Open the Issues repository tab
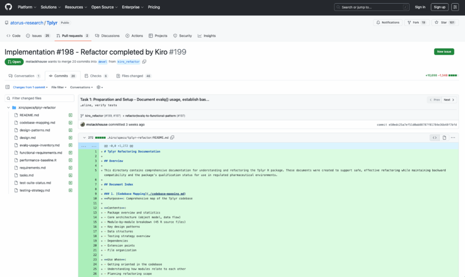Viewport: 465px width, 277px height. 38,36
